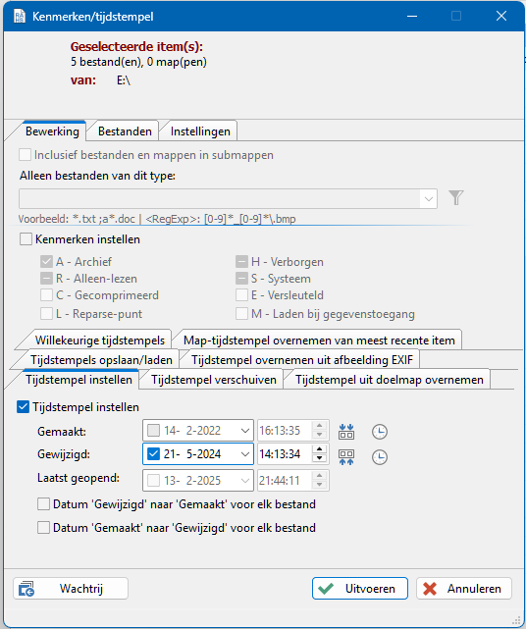Open the Gewijzigd date picker dropdown
526x629 pixels.
click(244, 454)
